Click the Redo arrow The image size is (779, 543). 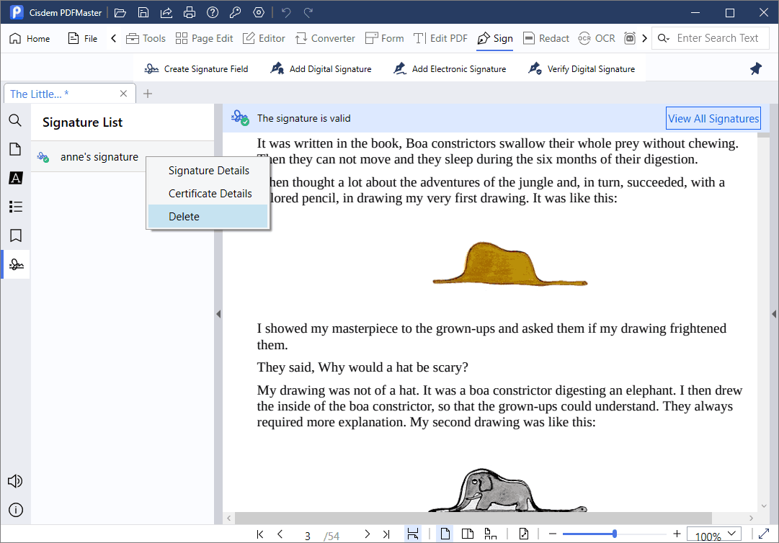click(x=308, y=12)
